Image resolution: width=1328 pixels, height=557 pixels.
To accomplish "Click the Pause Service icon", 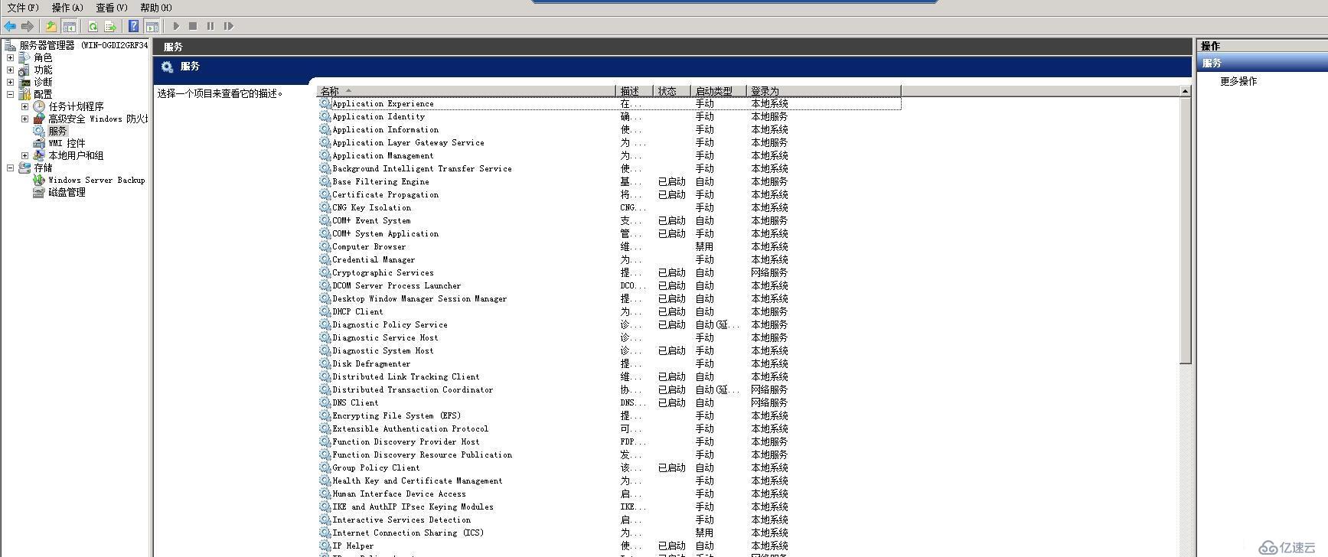I will click(x=210, y=26).
